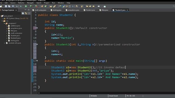This screenshot has width=175, height=98.
Task: Expand JRE System Library node
Action: tap(2, 19)
